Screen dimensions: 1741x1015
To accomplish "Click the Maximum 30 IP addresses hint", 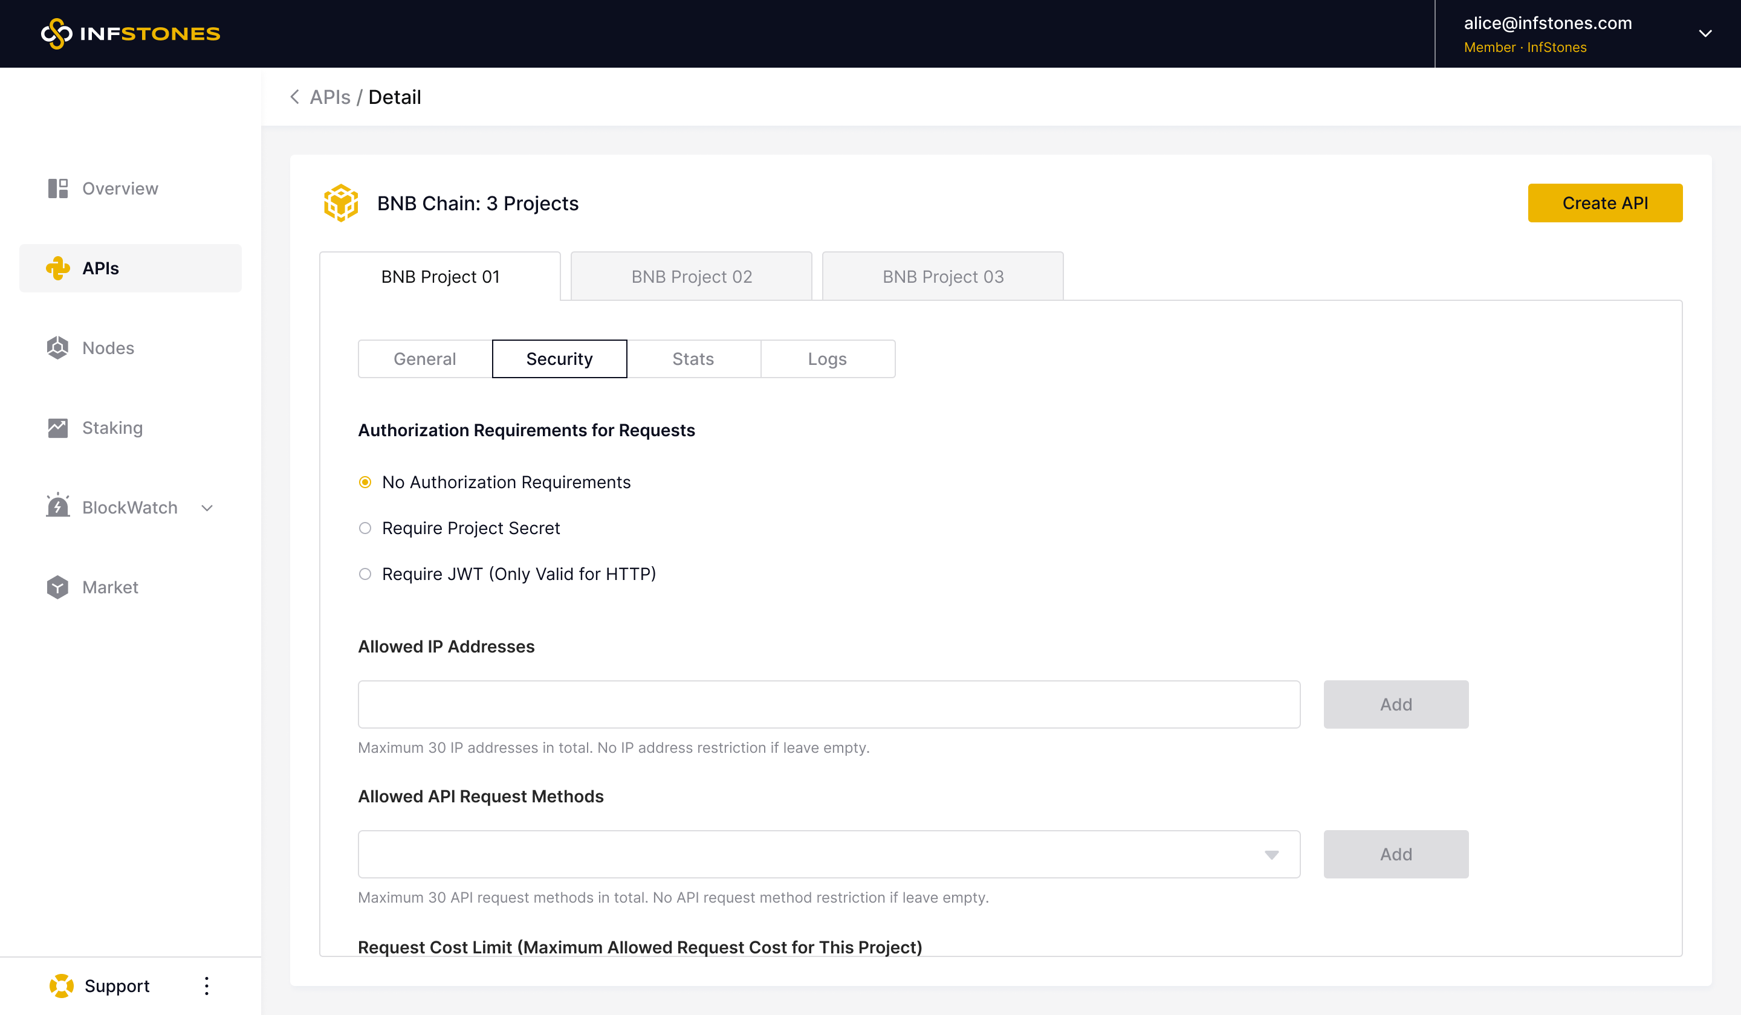I will tap(614, 748).
